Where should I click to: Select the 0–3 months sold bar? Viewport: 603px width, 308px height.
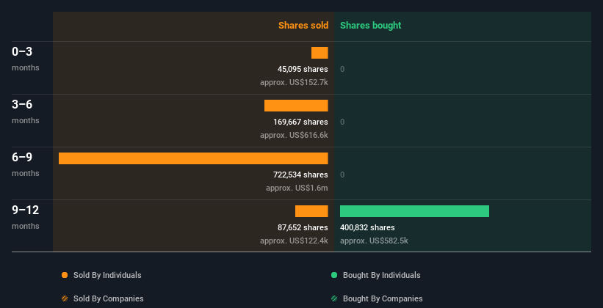(x=319, y=53)
